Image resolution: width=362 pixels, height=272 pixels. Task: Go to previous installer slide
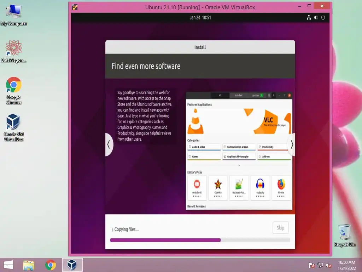click(x=109, y=144)
